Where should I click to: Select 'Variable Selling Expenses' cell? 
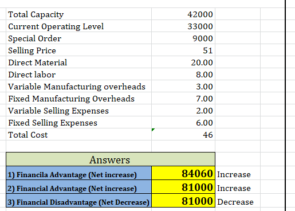pyautogui.click(x=78, y=110)
